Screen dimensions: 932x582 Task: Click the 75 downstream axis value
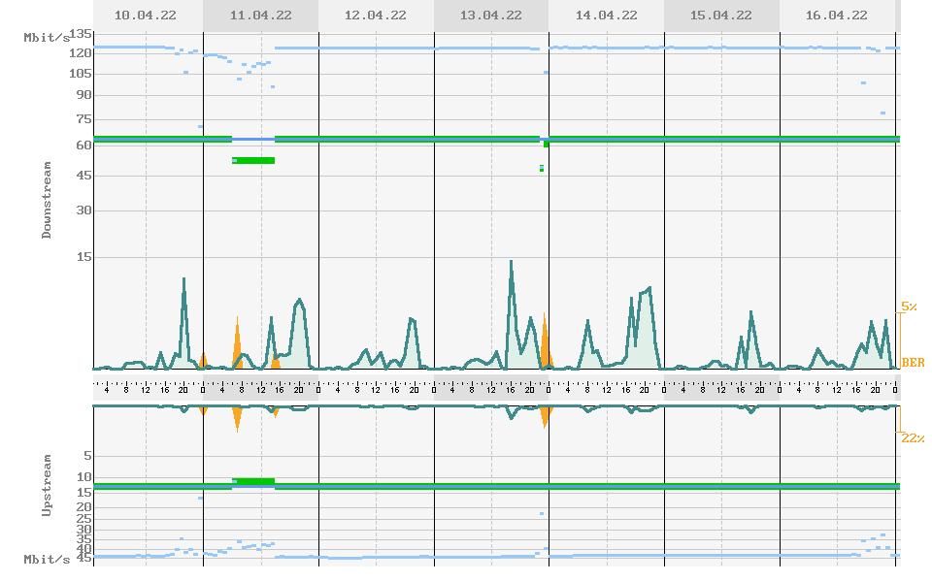point(83,119)
